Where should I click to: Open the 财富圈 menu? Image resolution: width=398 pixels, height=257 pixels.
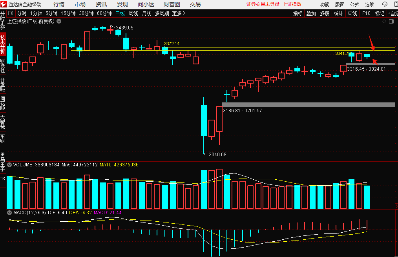pos(172,4)
